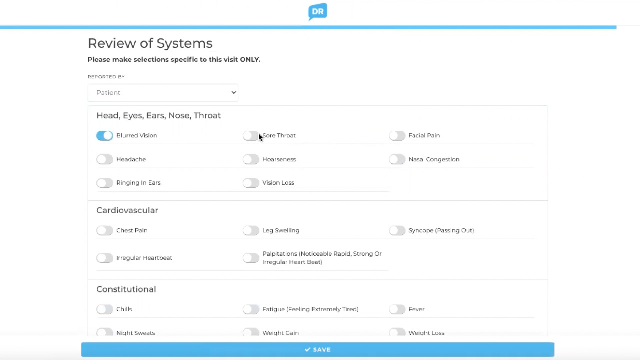The height and width of the screenshot is (360, 640).
Task: Toggle Syncope (Passing Out) on
Action: (397, 230)
